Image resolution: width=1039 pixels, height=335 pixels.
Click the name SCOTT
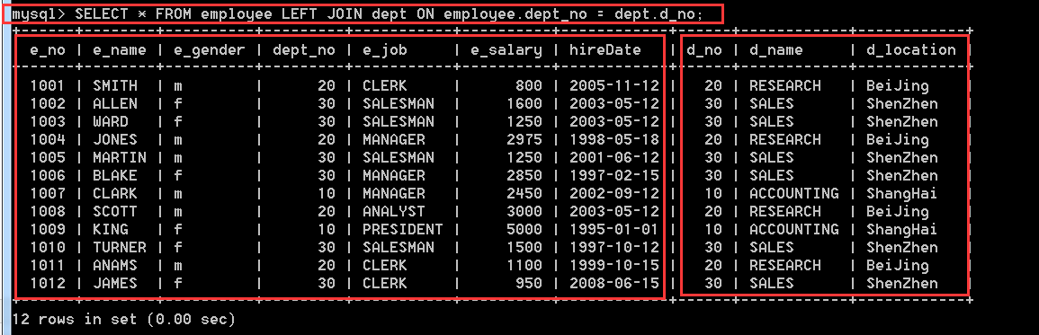click(115, 211)
